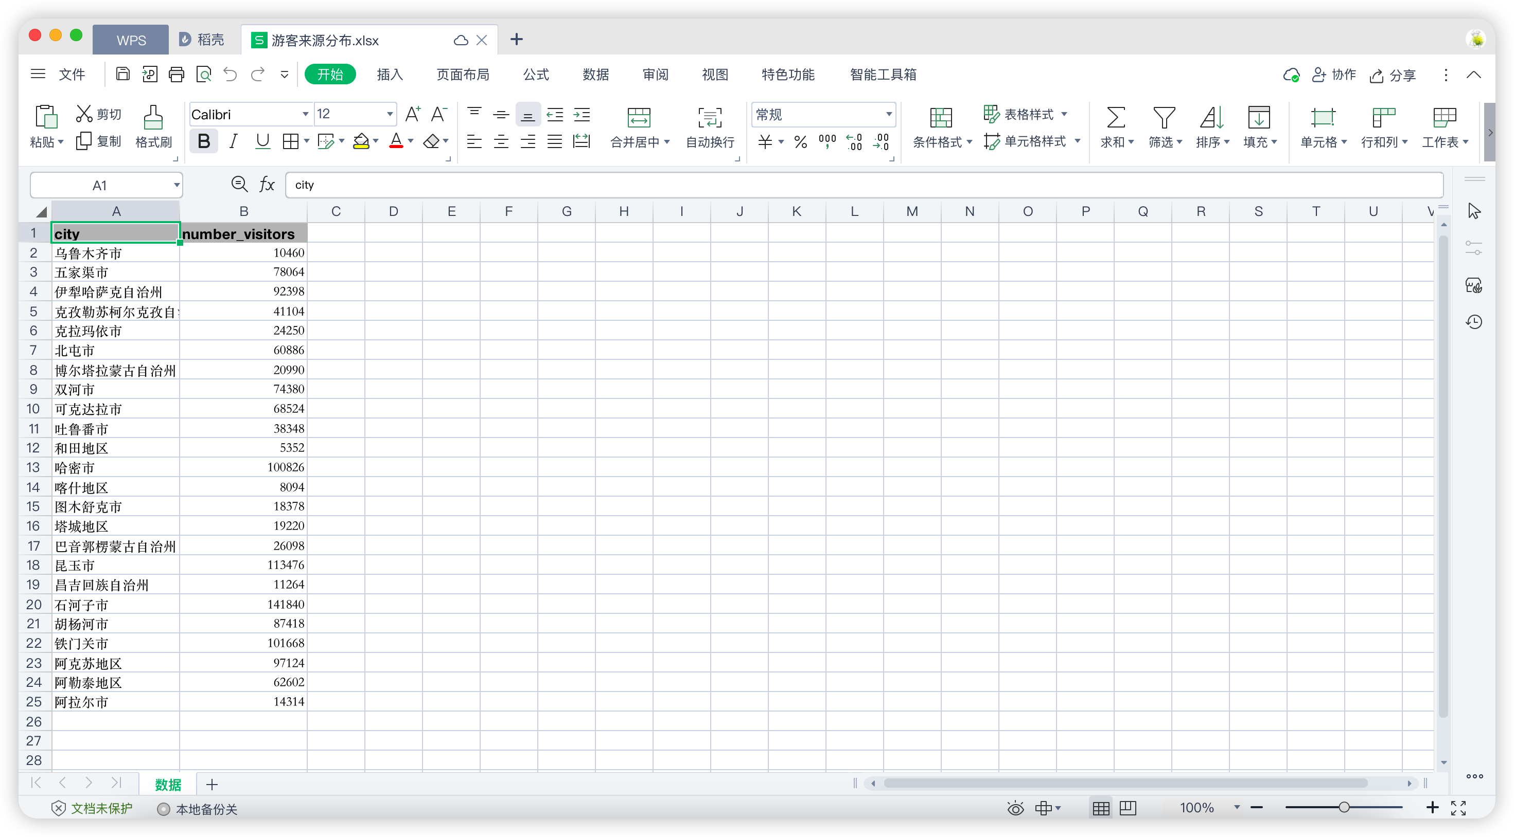Click the formula bar input field
1514x837 pixels.
tap(864, 185)
